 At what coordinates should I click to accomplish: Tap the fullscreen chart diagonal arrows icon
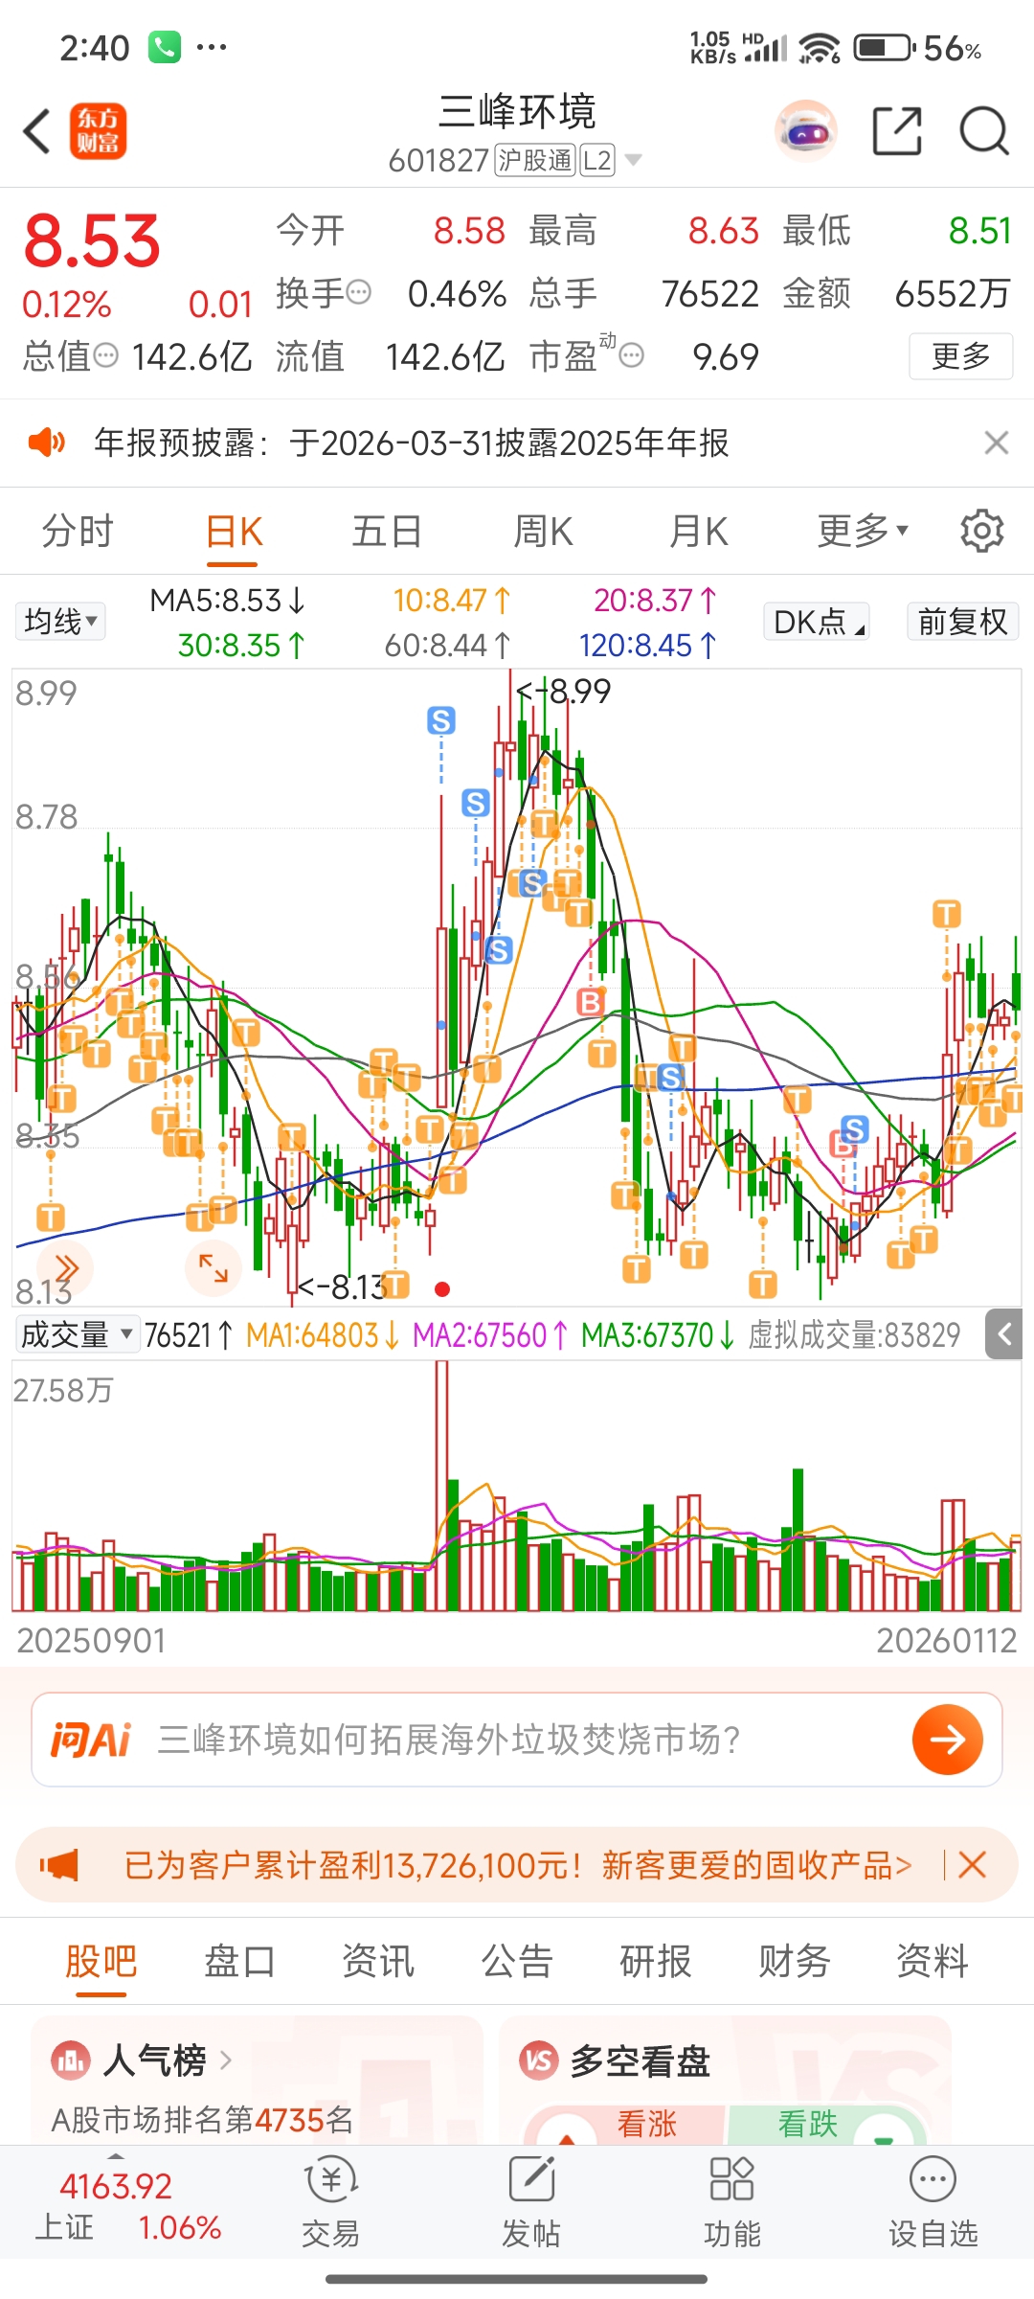pos(213,1268)
